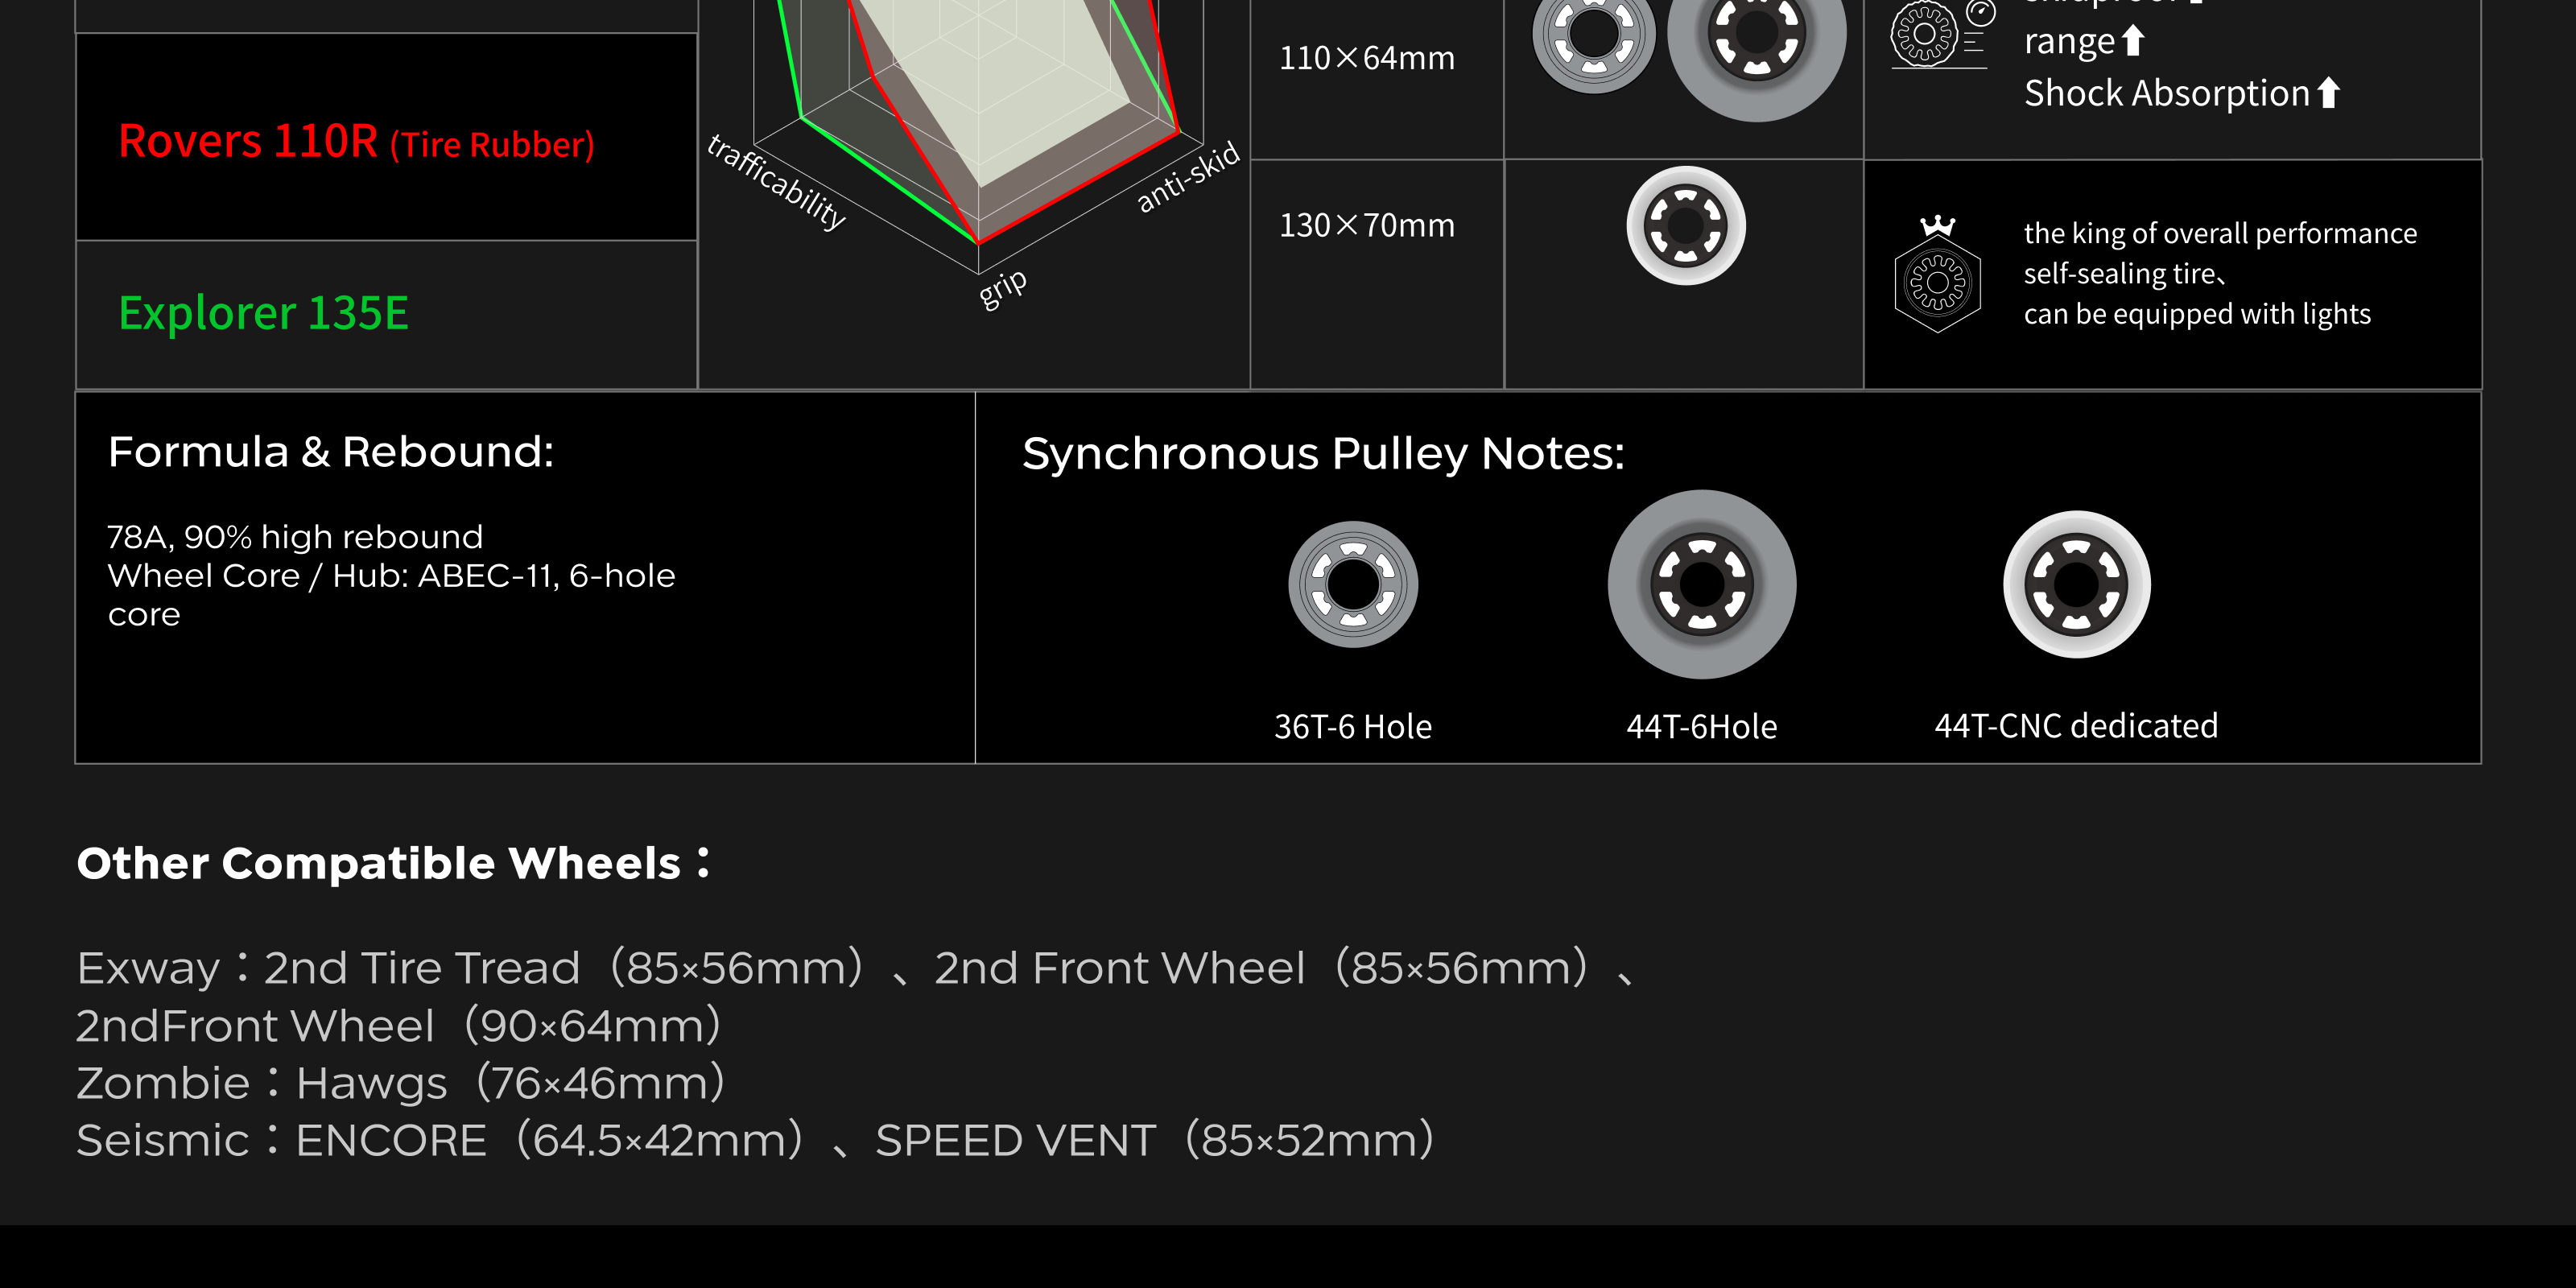Click the up arrow next to Shock Absorption
Image resolution: width=2576 pixels, height=1288 pixels.
pos(2328,92)
